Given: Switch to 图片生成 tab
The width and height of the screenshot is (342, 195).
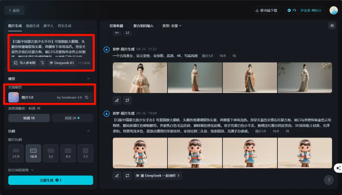Looking at the screenshot, I should tap(15, 26).
